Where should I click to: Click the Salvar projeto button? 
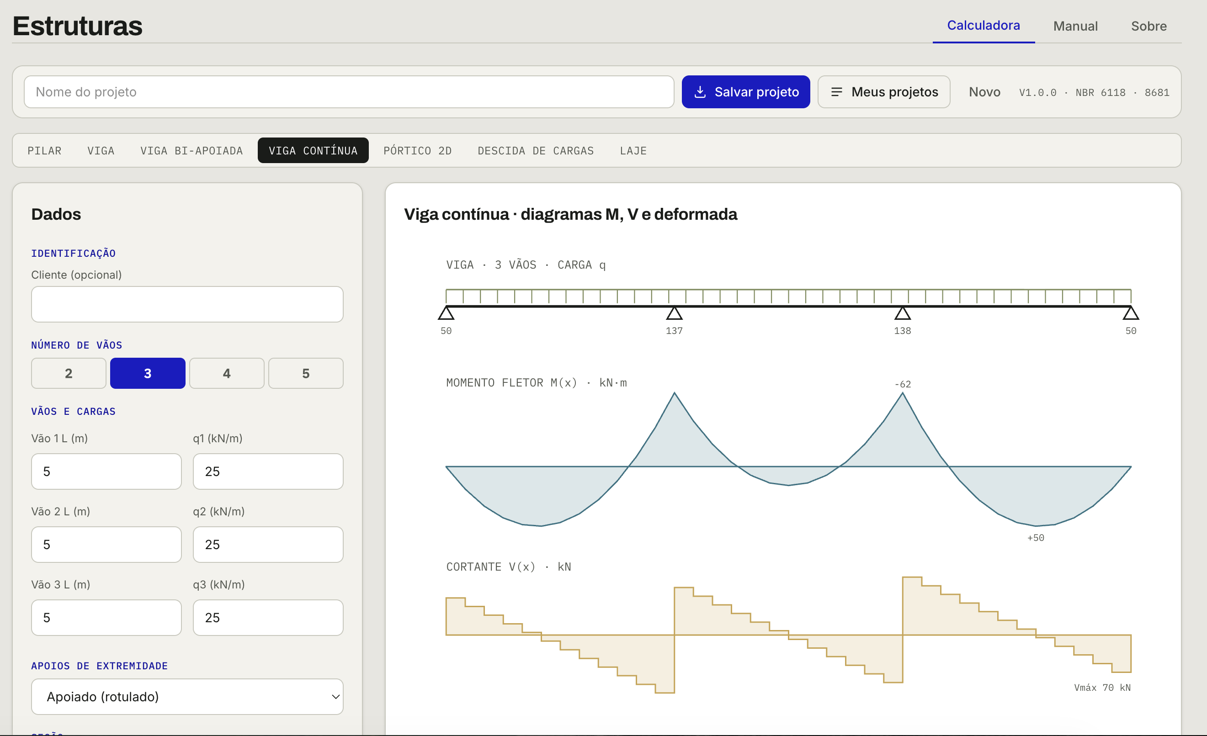click(x=745, y=92)
